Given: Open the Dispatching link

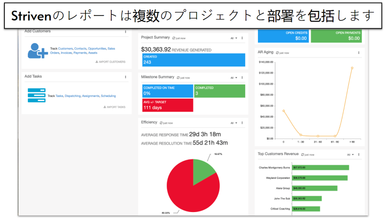Looking at the screenshot, I should [x=72, y=96].
